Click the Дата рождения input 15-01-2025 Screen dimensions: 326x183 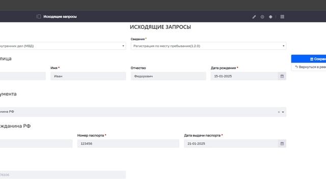[244, 76]
